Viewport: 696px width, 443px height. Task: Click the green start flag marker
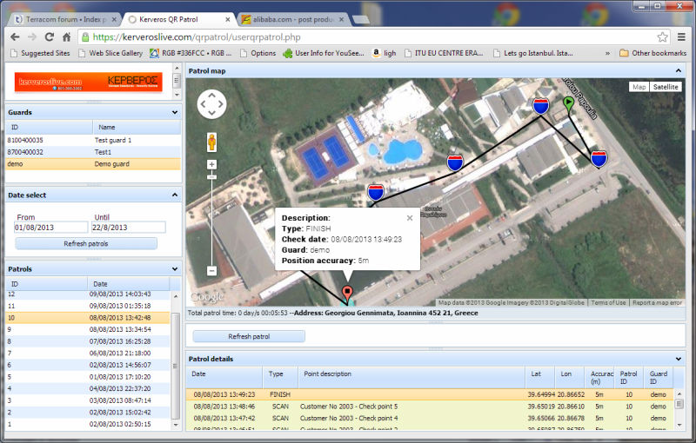pyautogui.click(x=568, y=104)
